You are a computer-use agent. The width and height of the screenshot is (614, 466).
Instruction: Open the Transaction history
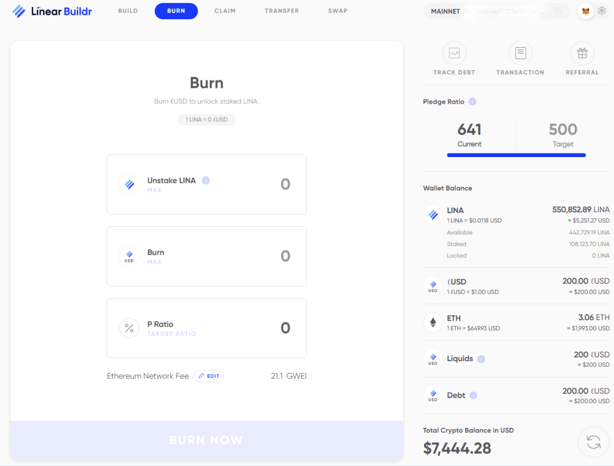click(x=520, y=59)
